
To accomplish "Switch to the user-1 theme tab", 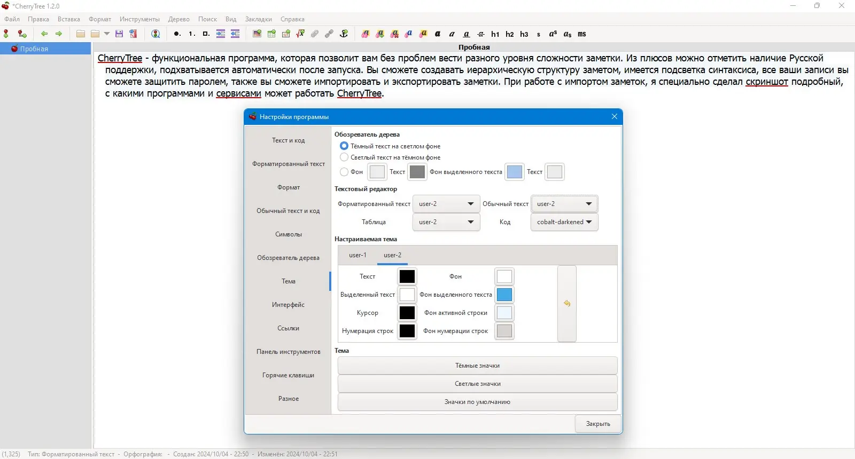I will pos(357,255).
